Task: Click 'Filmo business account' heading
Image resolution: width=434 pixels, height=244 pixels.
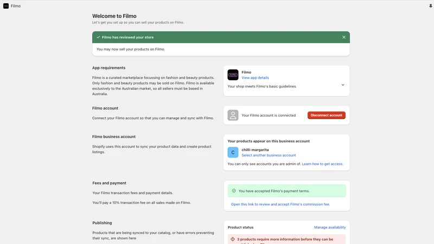Action: tap(114, 137)
